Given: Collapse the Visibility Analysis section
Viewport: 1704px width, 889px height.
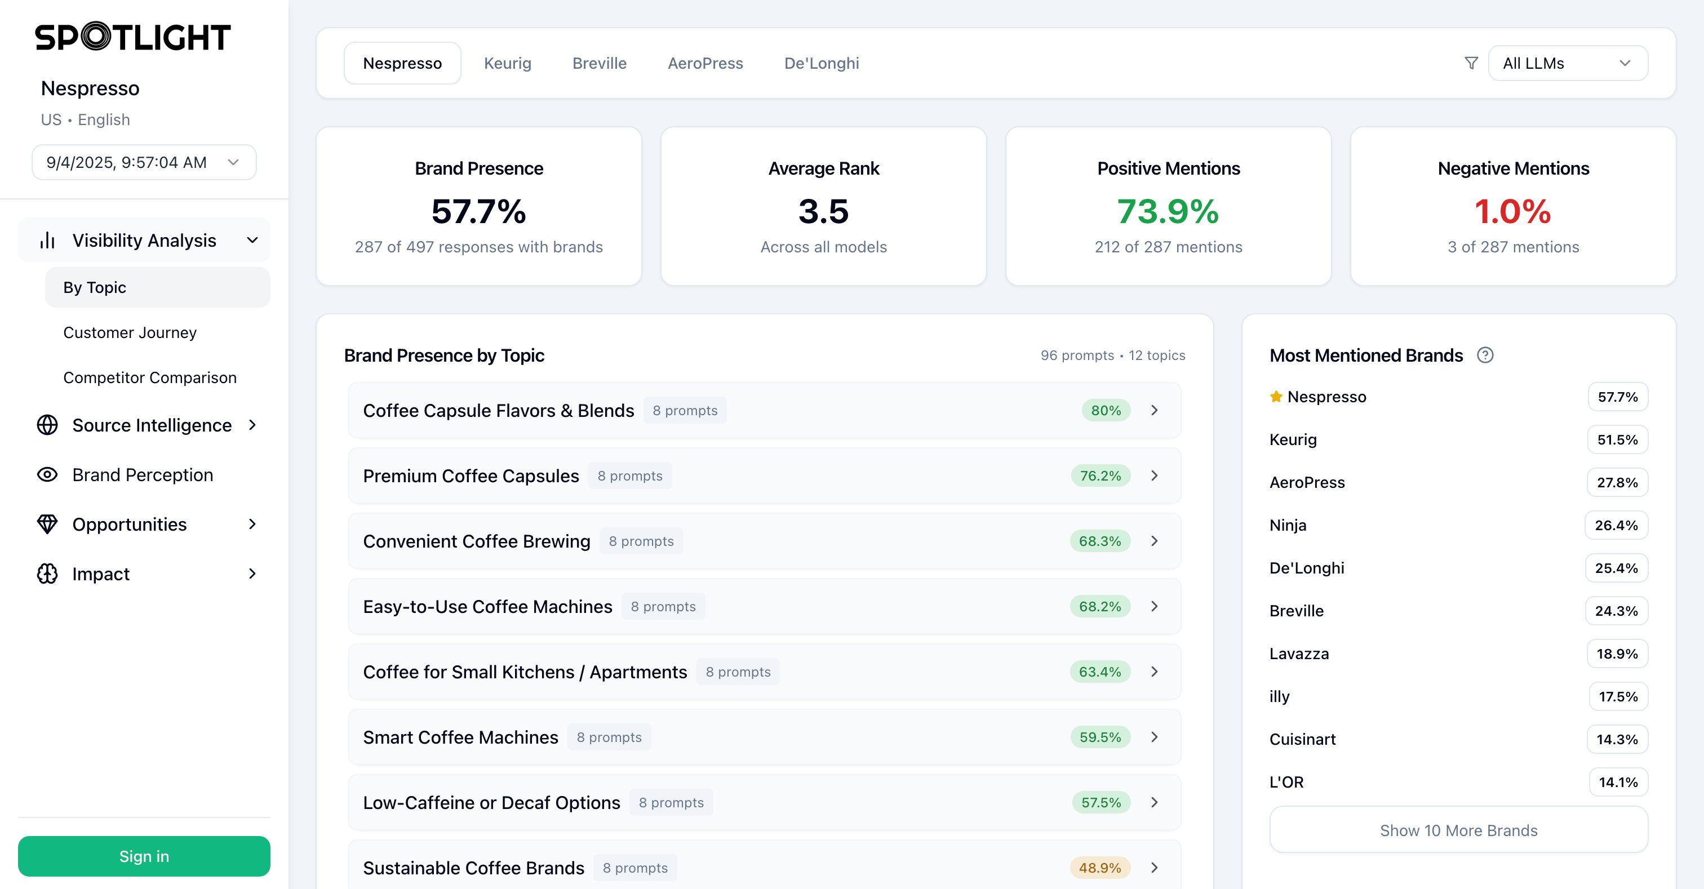Looking at the screenshot, I should point(252,240).
